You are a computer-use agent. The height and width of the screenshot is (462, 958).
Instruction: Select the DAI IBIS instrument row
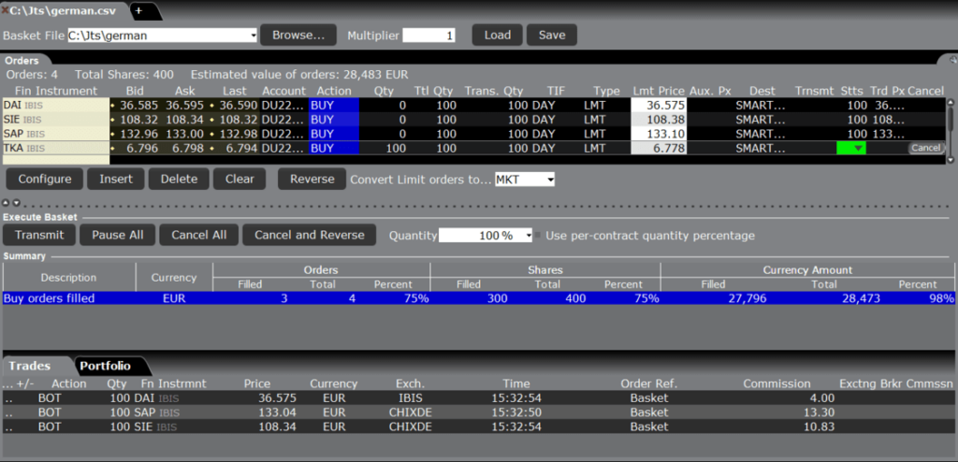[x=56, y=105]
